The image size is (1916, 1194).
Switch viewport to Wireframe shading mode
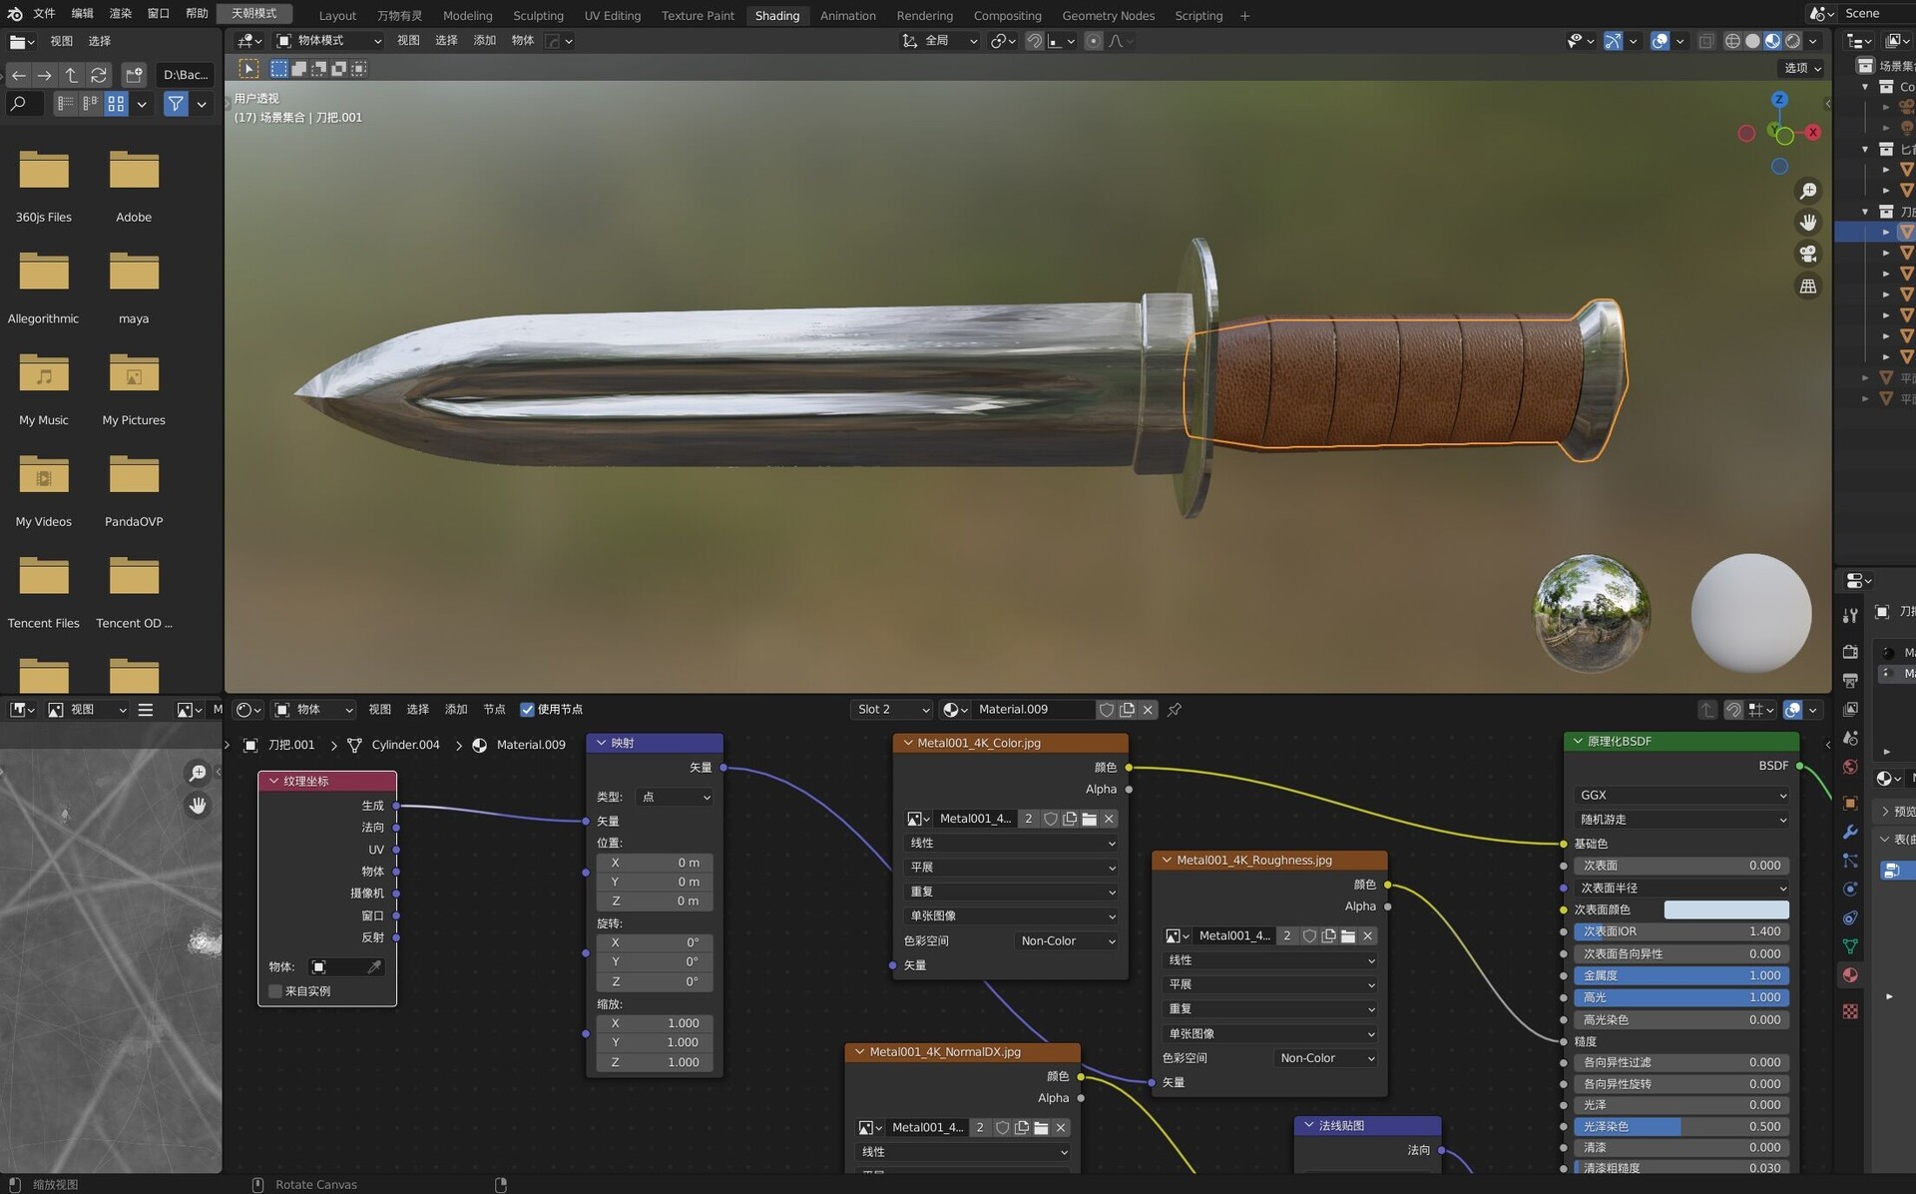[1733, 41]
